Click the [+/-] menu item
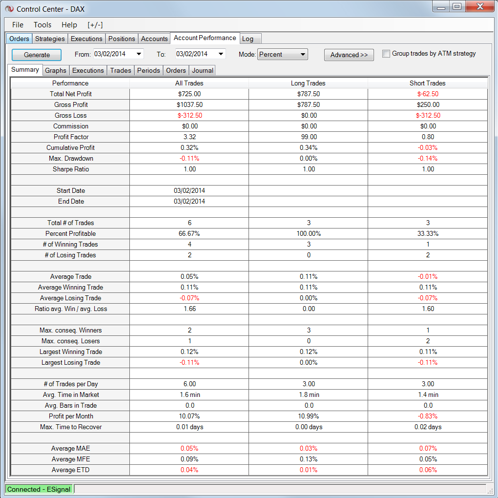Screen dimensions: 498x498 [x=95, y=25]
